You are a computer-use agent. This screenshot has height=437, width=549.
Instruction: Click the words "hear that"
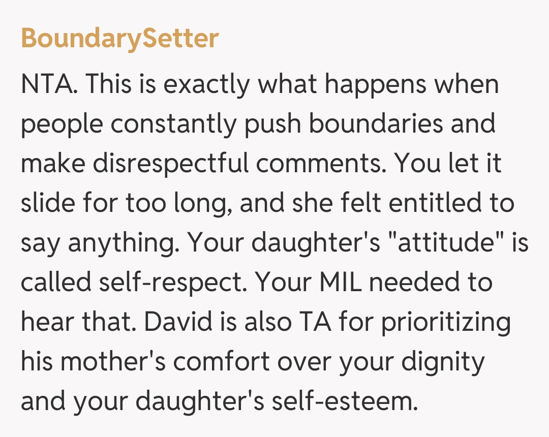[77, 322]
